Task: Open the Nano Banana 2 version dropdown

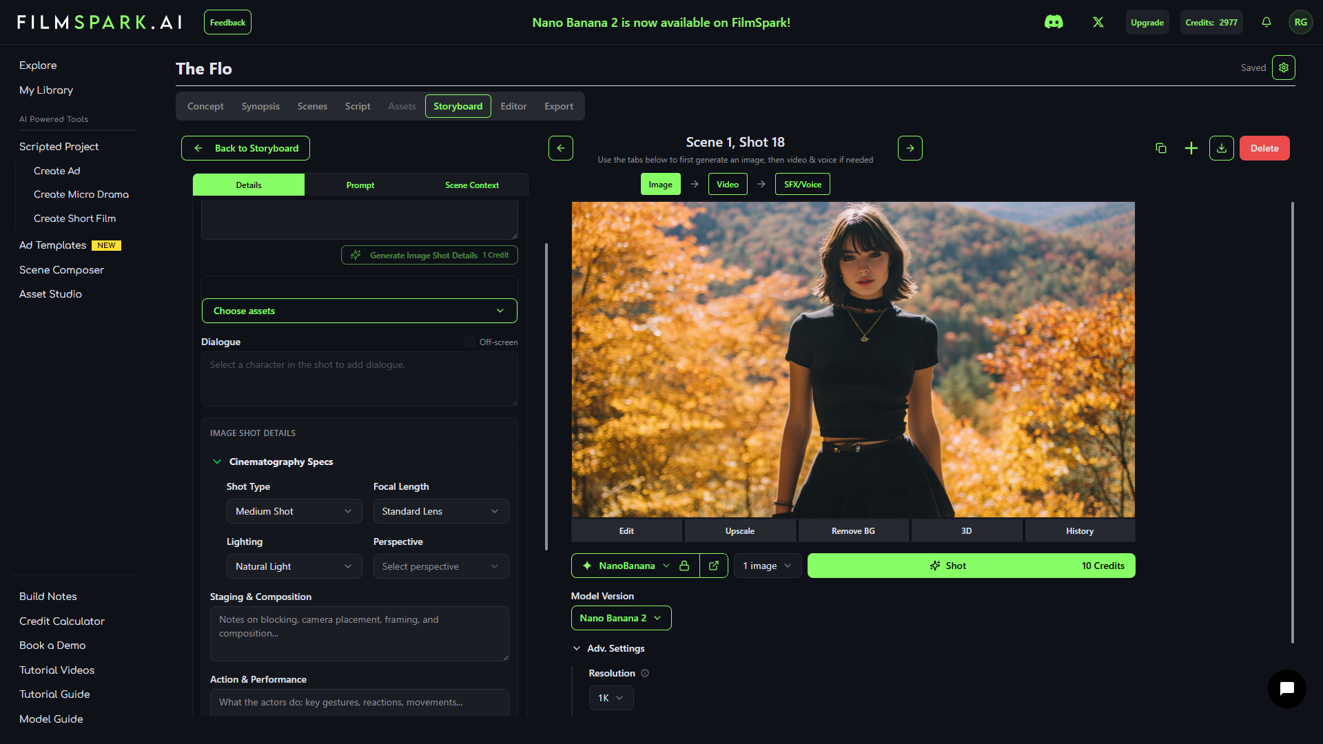Action: pos(621,618)
